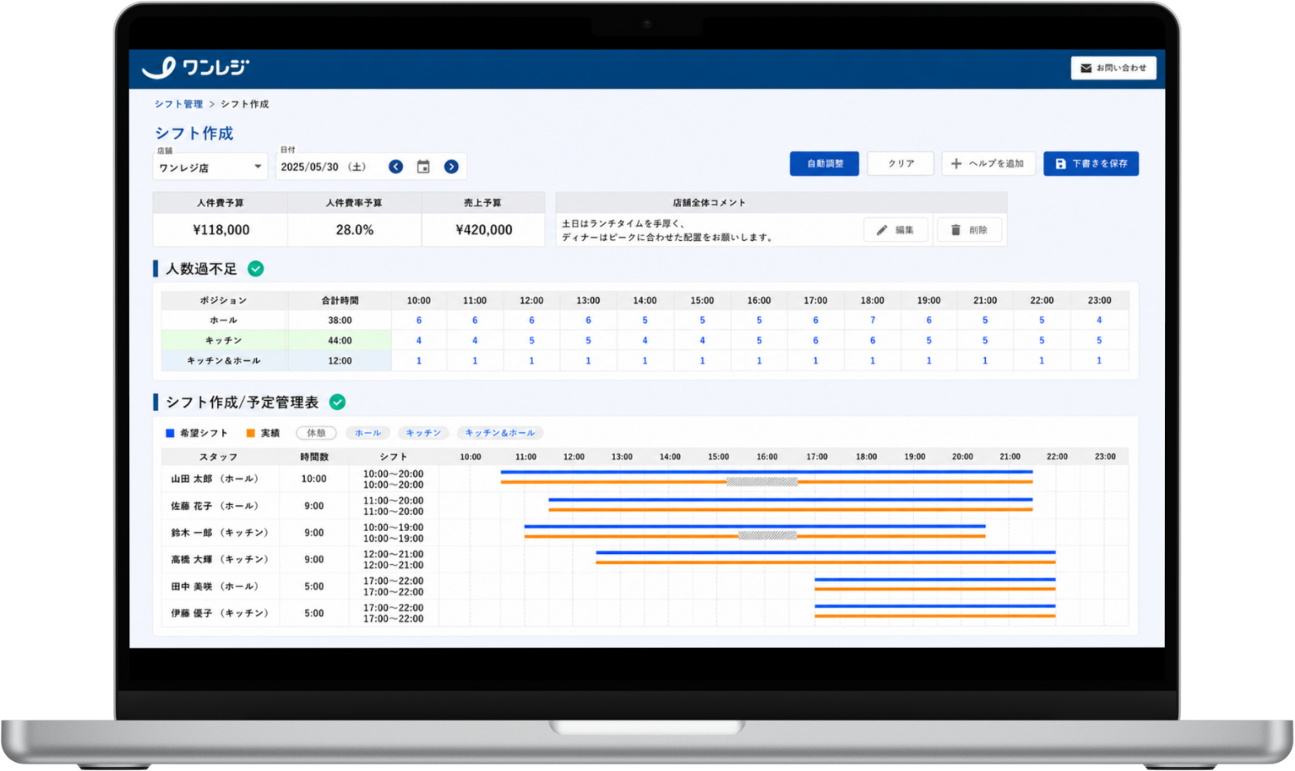Open the calendar date picker icon
Screen dimensions: 1295x771
pos(423,166)
